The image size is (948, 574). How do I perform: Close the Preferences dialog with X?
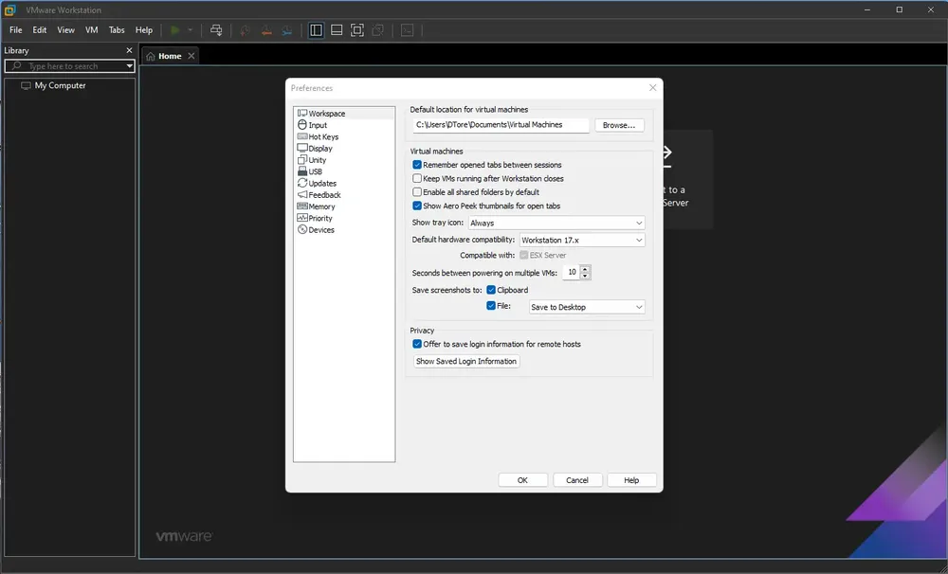(652, 87)
